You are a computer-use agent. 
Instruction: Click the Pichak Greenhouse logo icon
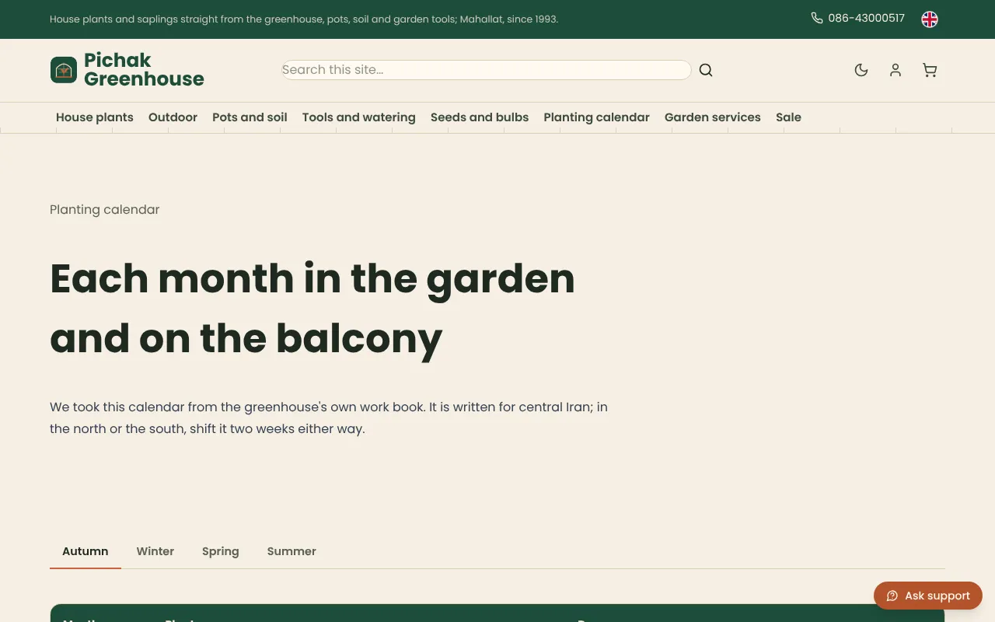pos(64,70)
